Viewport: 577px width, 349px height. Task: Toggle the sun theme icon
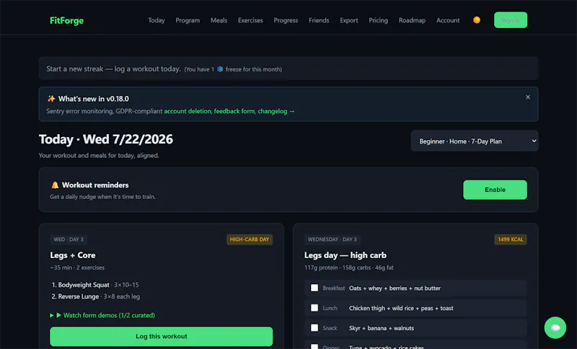477,20
